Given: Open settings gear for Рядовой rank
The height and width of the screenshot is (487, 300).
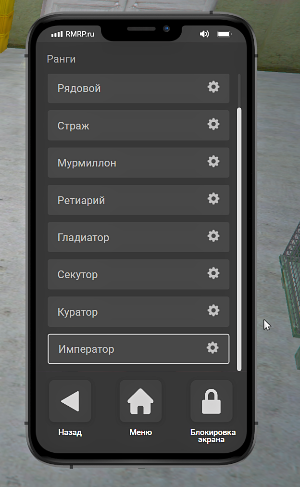Looking at the screenshot, I should [x=213, y=87].
